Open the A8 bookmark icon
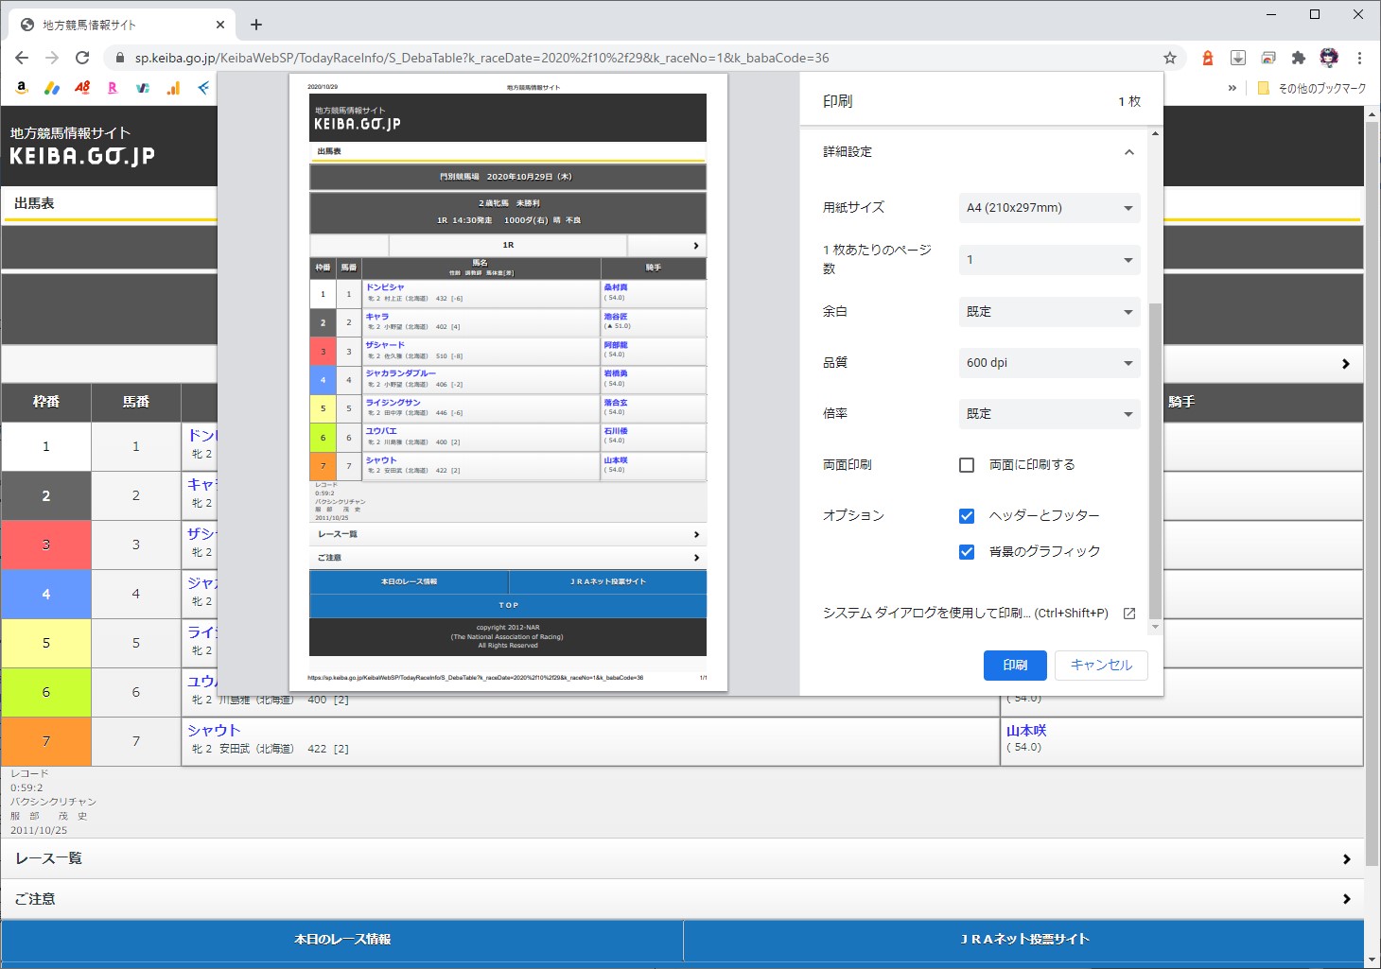 pos(82,88)
